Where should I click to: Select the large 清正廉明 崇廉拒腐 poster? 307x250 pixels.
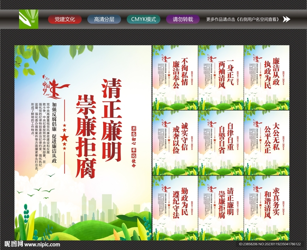click(x=83, y=143)
